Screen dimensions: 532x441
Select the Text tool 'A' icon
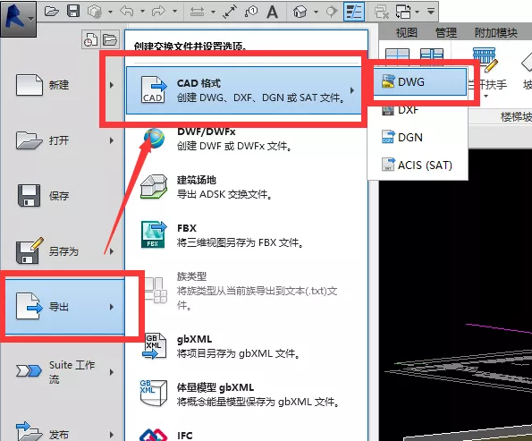point(272,13)
